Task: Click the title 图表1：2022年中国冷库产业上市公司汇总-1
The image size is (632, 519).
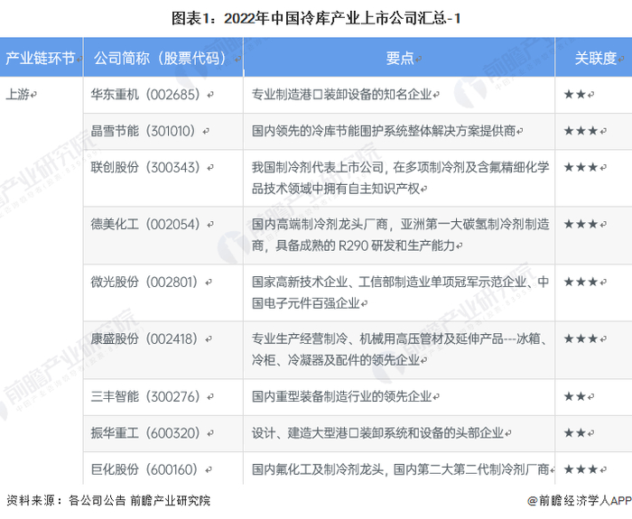Action: [316, 19]
